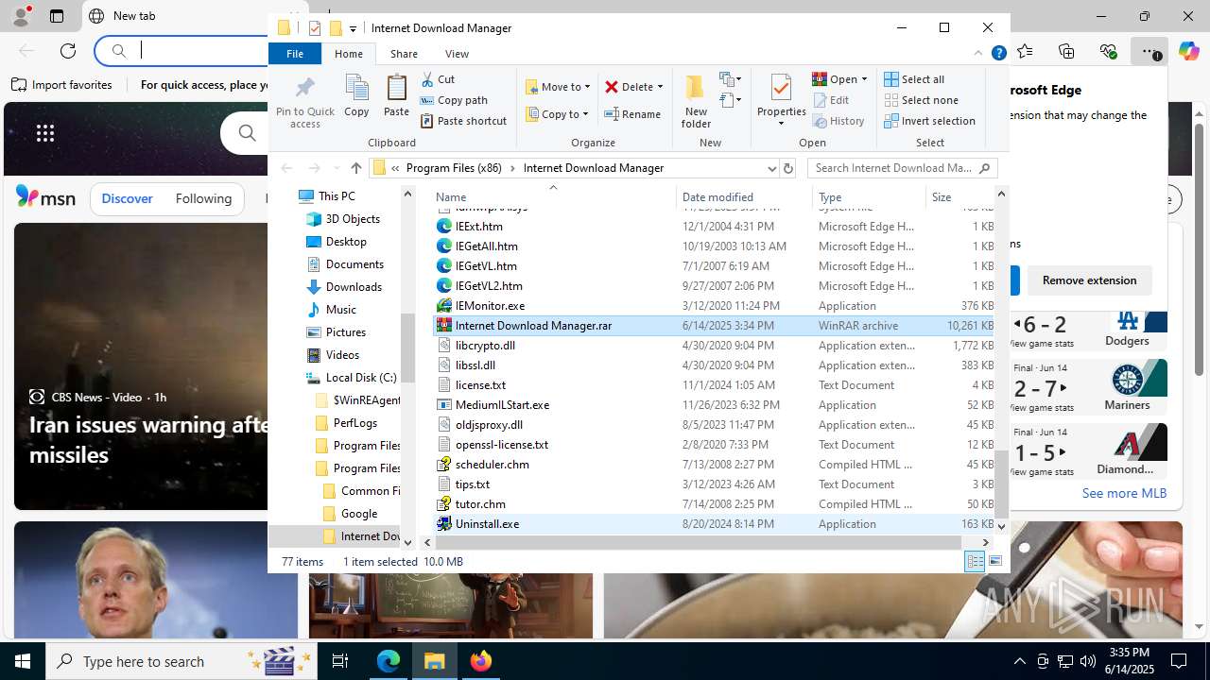Click See more MLB link in Edge

(x=1124, y=493)
